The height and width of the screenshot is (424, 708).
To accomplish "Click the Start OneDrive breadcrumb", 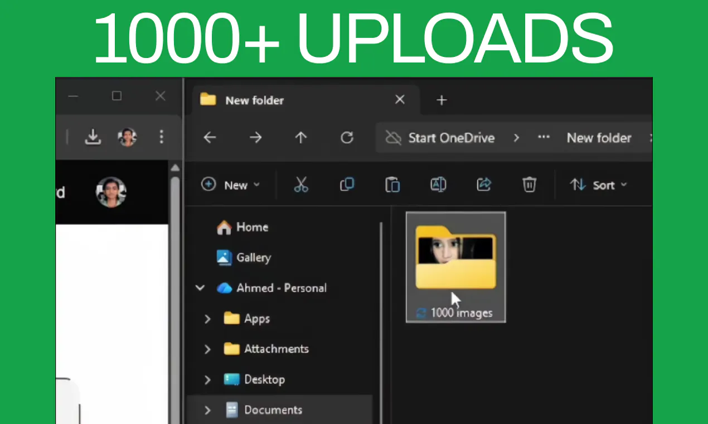I will tap(451, 138).
